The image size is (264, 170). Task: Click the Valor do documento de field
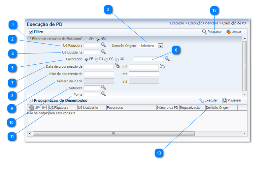click(99, 74)
